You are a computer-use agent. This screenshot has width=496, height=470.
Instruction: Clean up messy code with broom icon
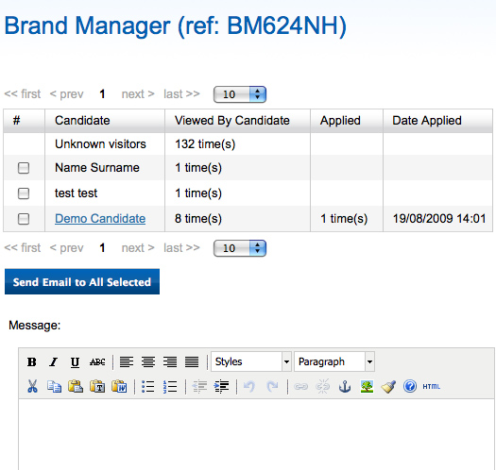pyautogui.click(x=388, y=386)
